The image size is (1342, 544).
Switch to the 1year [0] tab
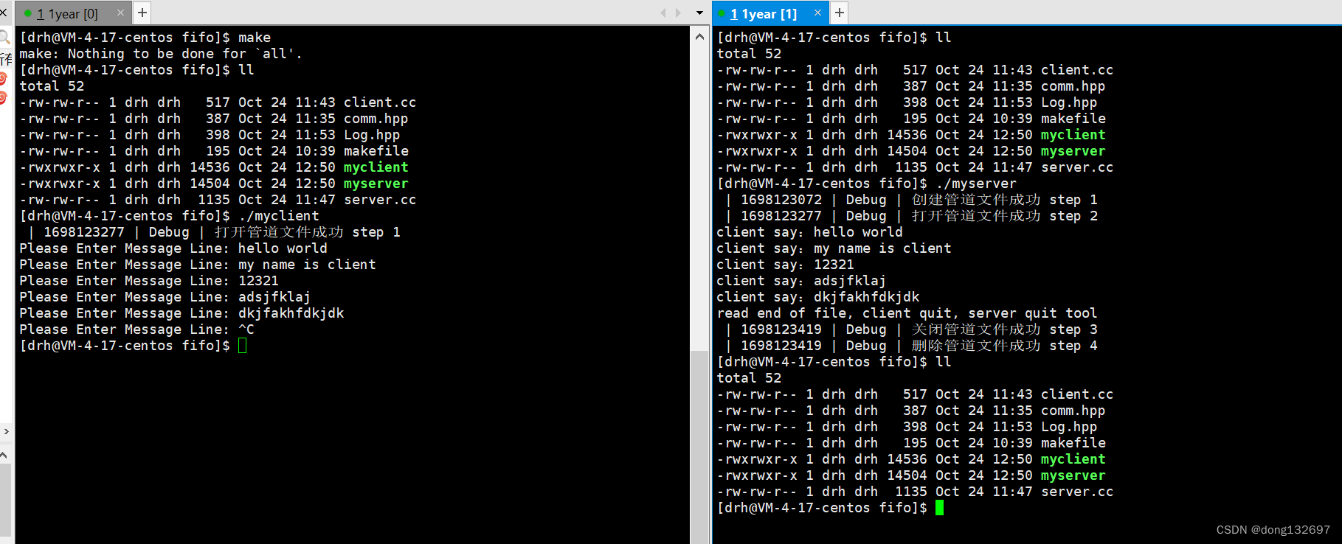66,13
